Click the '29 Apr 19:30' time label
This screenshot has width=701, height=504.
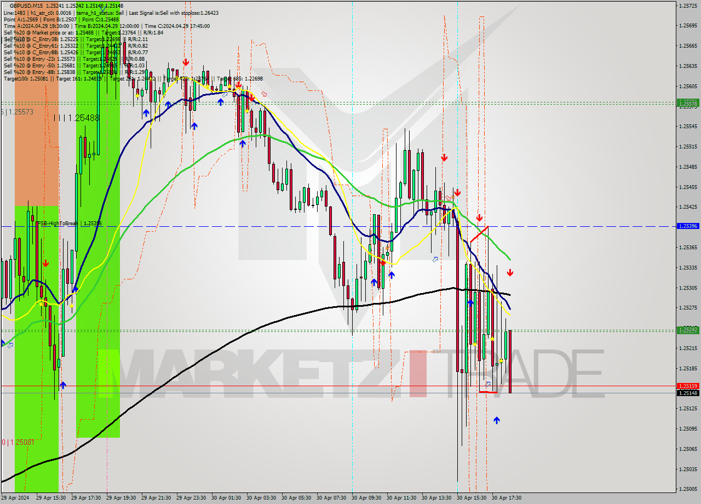[122, 498]
